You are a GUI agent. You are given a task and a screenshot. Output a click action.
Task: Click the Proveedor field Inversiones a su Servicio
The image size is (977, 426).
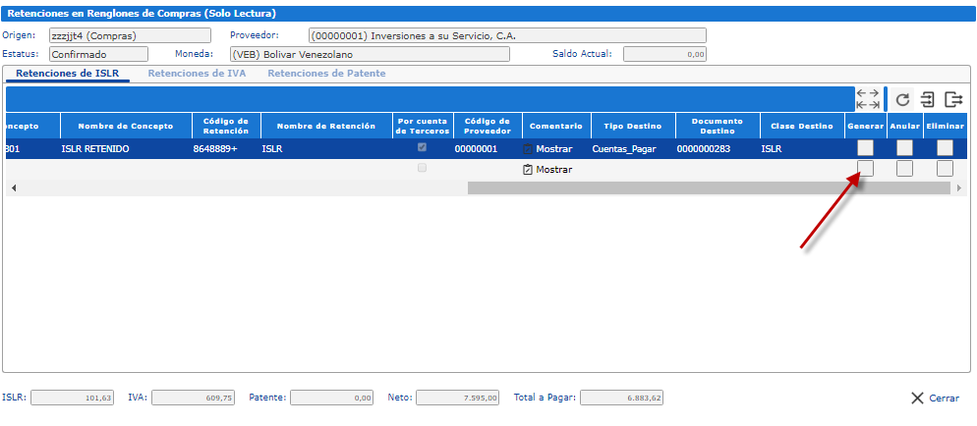click(508, 35)
